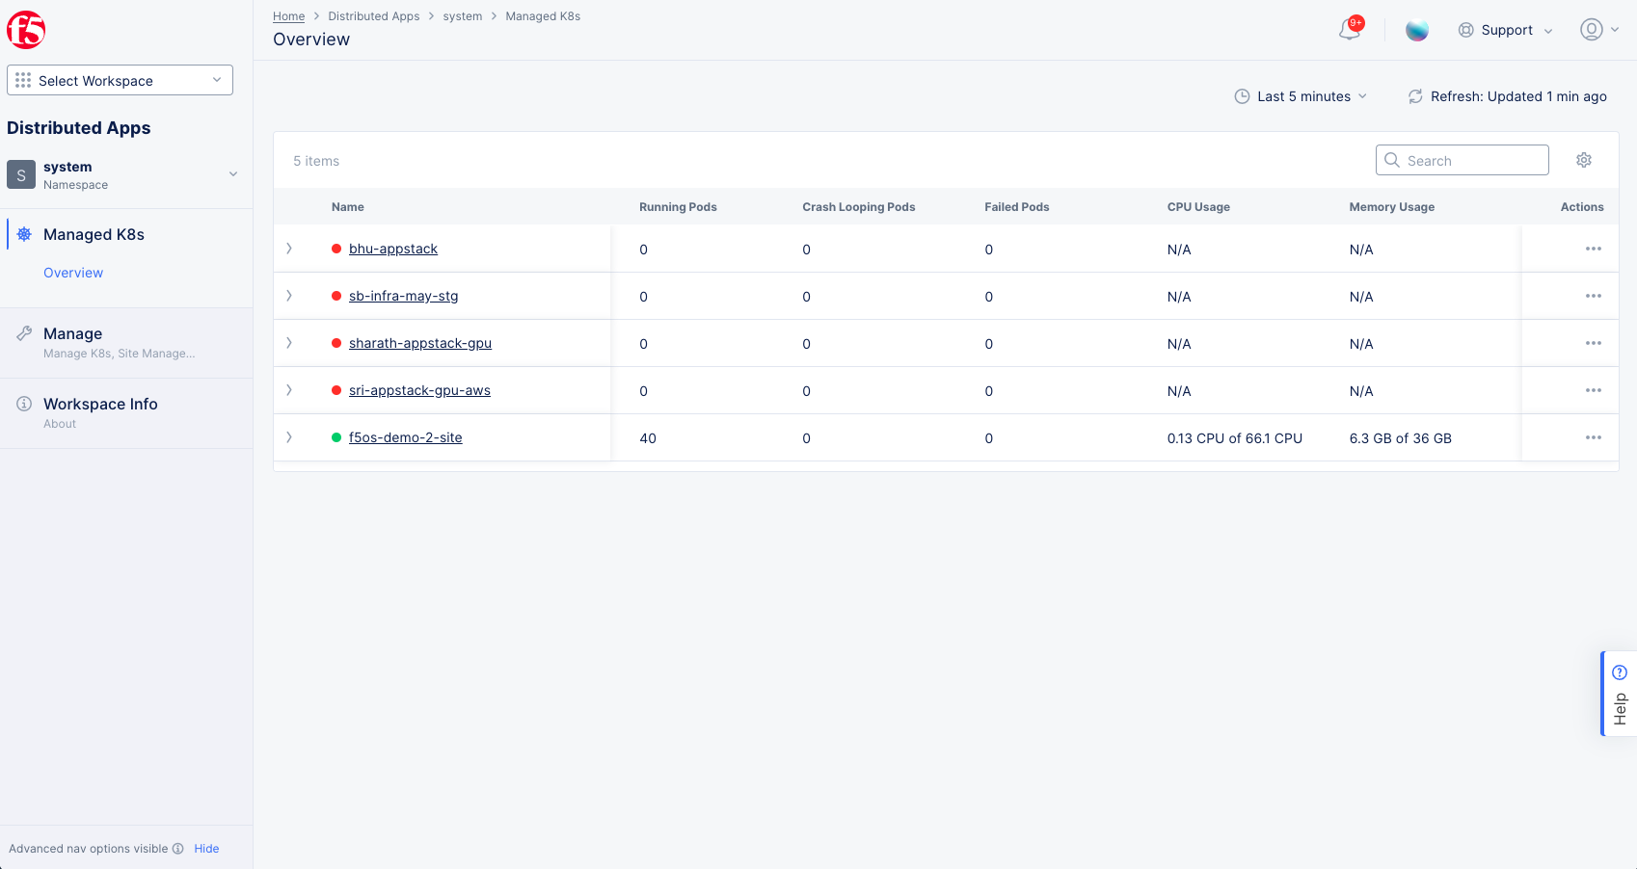1637x869 pixels.
Task: Open the table column settings gear
Action: tap(1584, 160)
